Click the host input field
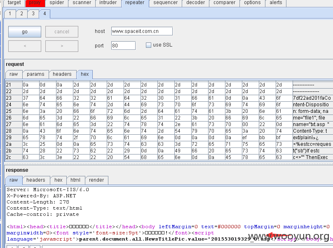The width and height of the screenshot is (333, 248). pyautogui.click(x=142, y=31)
